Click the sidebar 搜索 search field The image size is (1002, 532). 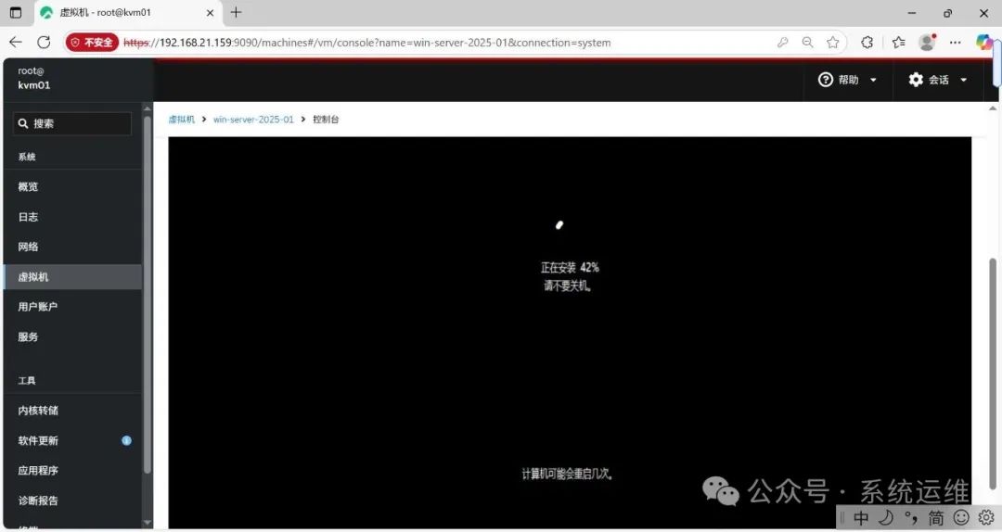click(74, 123)
